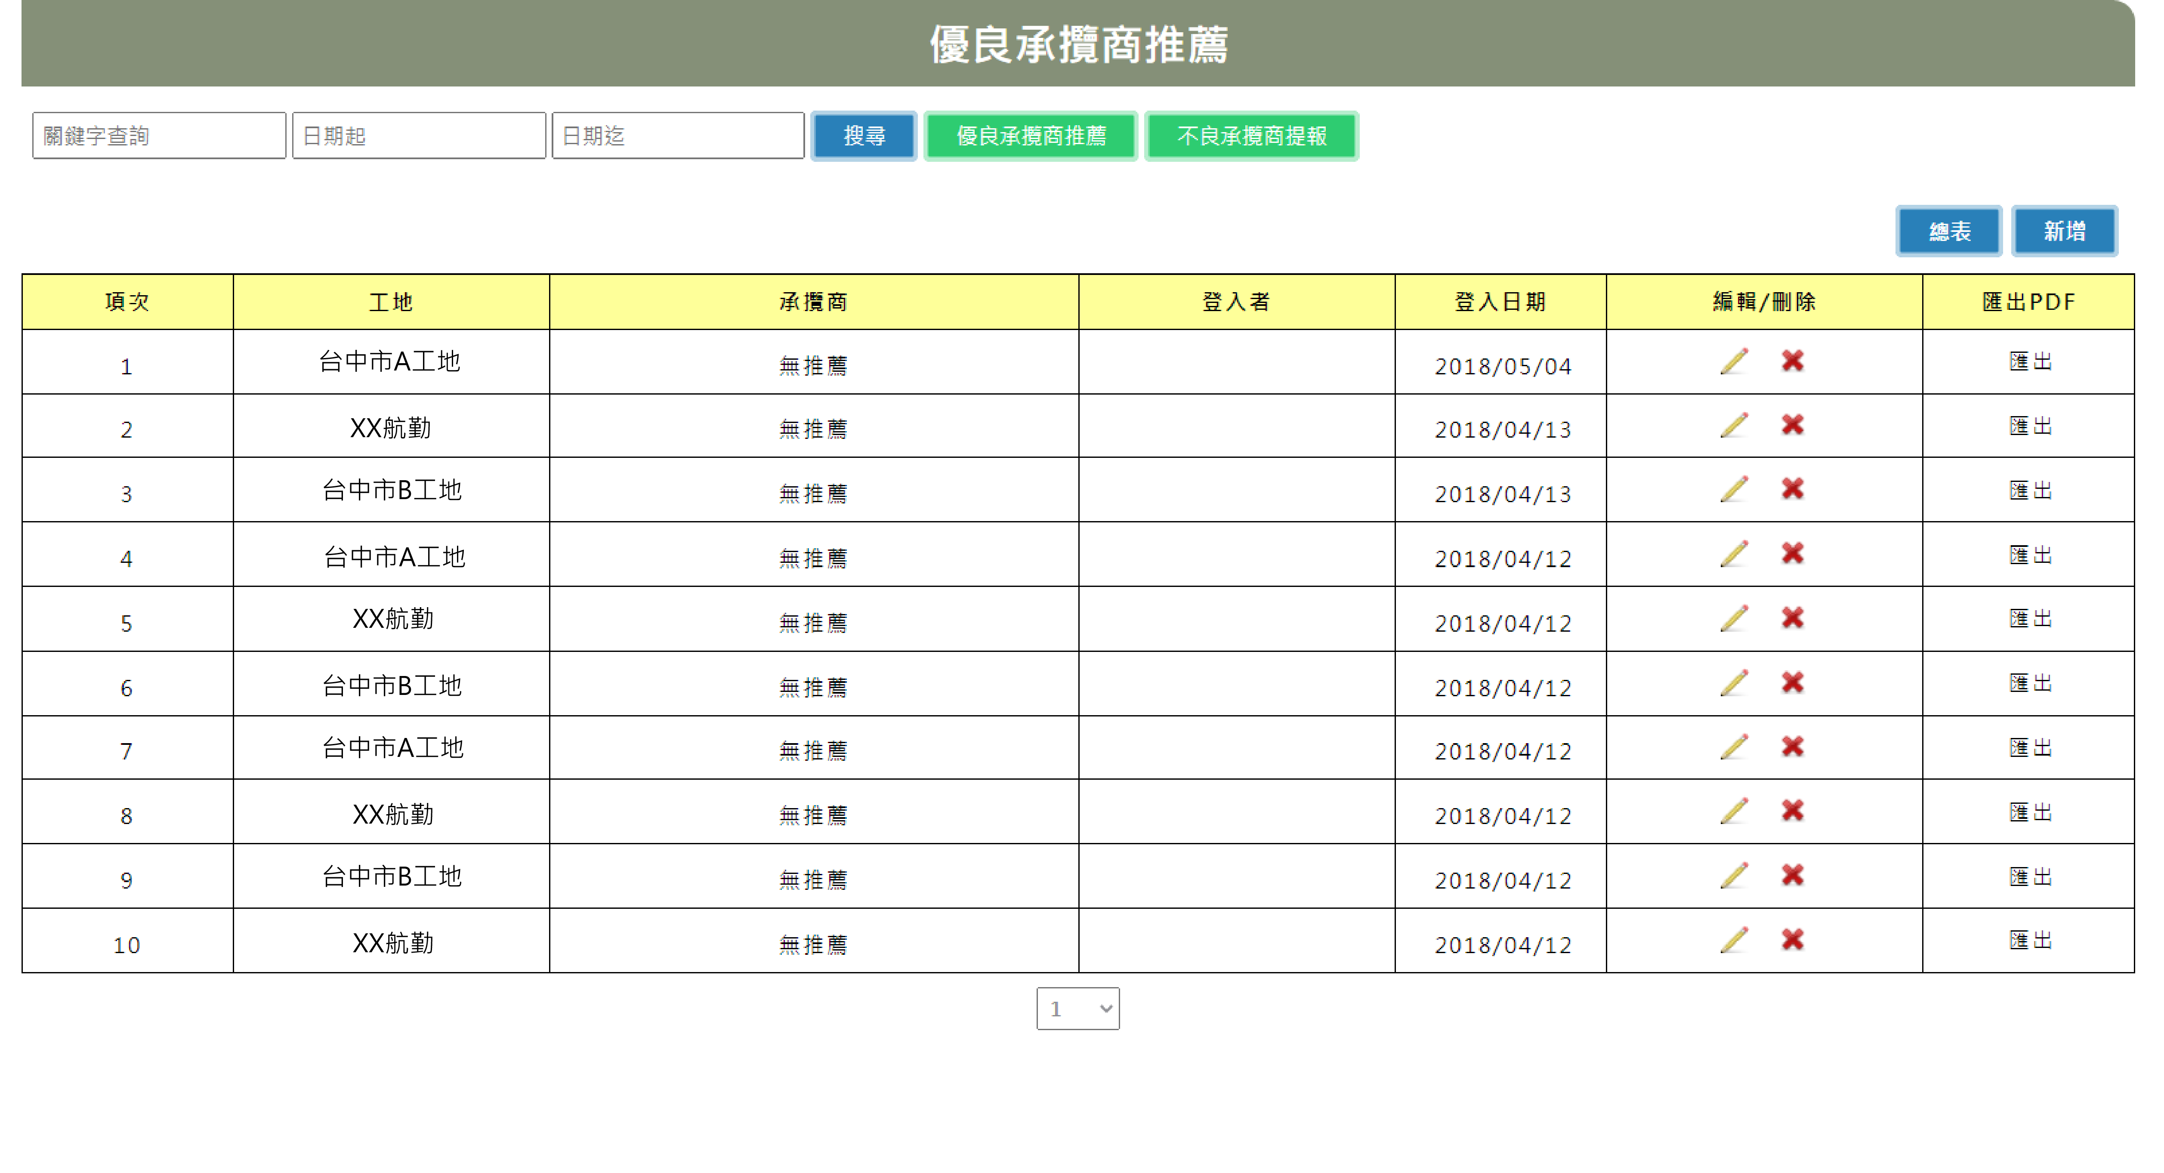Open row 9 editor with pencil icon
Screen dimensions: 2164x1173
point(1734,876)
